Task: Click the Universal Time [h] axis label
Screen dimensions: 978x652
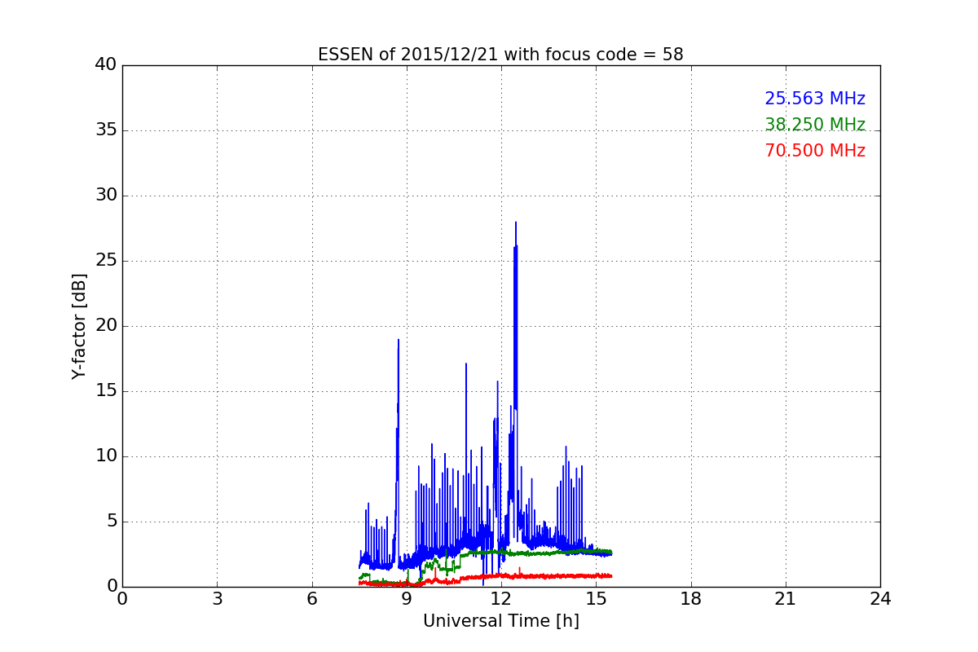Action: (500, 621)
